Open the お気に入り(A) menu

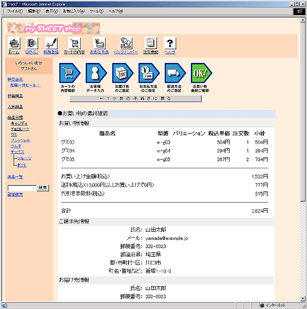pyautogui.click(x=74, y=11)
